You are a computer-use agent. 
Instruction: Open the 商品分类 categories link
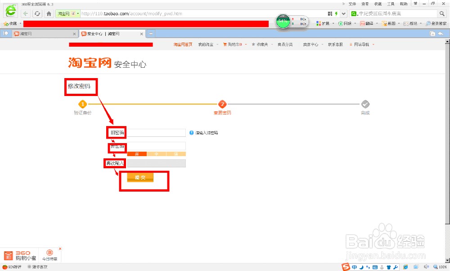pyautogui.click(x=285, y=44)
